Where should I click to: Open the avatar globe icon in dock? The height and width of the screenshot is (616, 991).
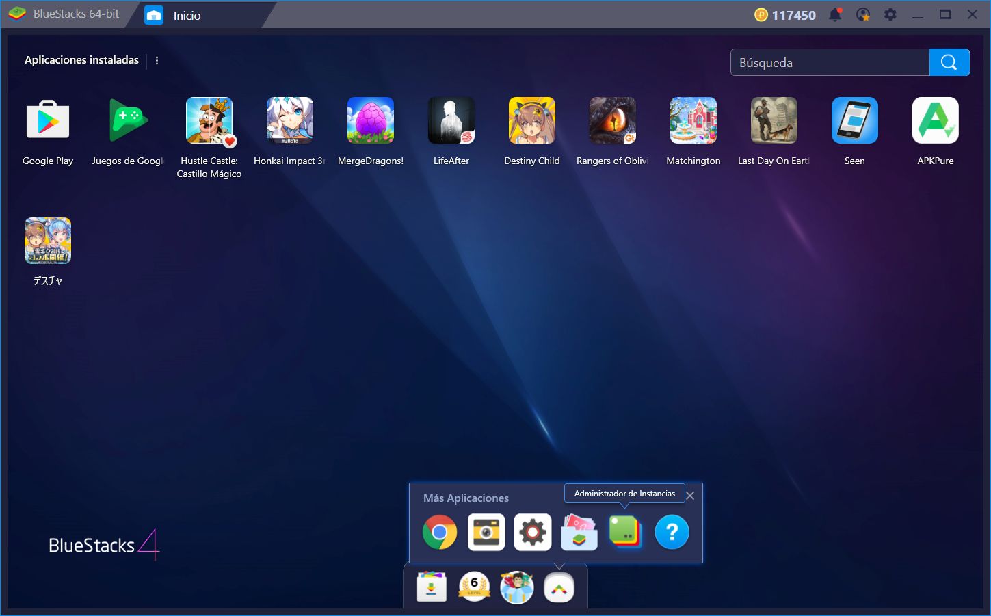click(x=516, y=587)
